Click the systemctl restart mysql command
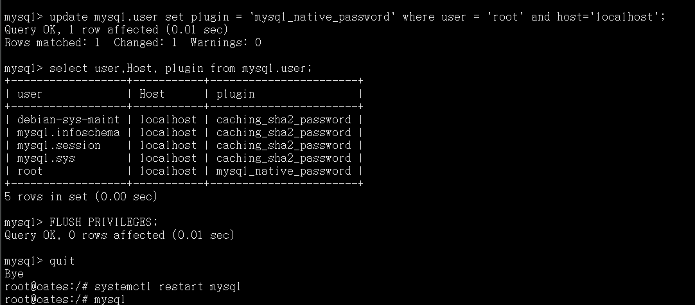The width and height of the screenshot is (695, 305). [x=168, y=286]
